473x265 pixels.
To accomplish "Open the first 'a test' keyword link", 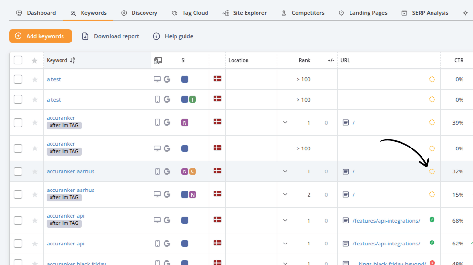I will pos(54,79).
